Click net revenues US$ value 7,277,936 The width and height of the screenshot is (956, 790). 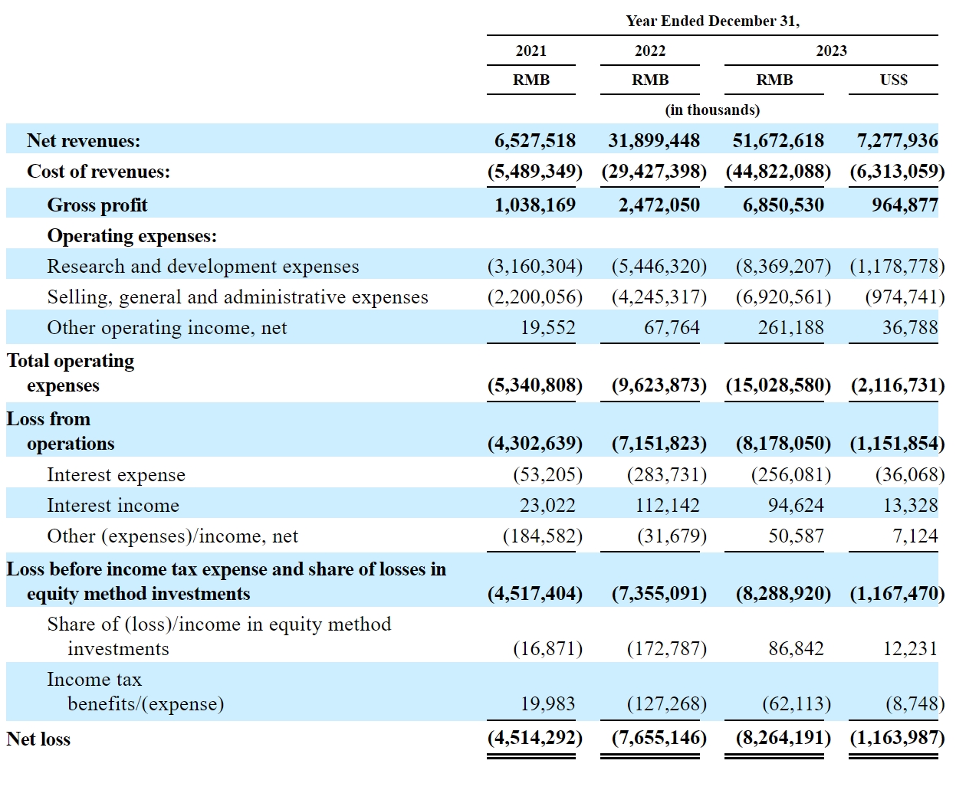897,141
